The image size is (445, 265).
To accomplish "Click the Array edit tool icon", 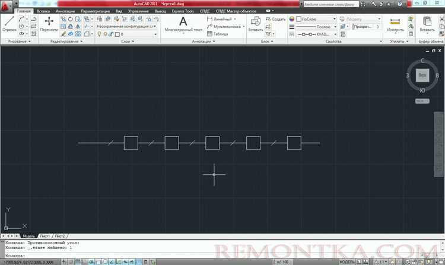I will [x=78, y=34].
